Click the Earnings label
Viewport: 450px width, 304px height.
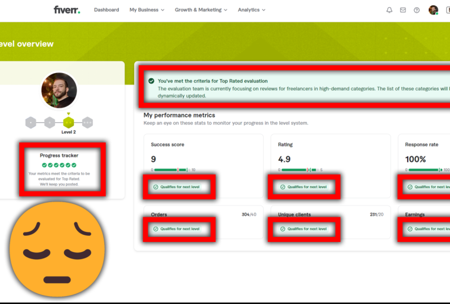point(415,214)
